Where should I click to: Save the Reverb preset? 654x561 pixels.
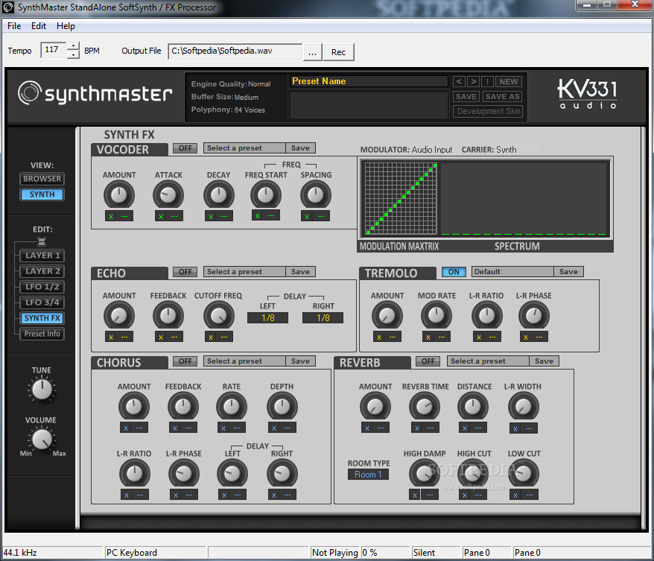click(x=544, y=361)
